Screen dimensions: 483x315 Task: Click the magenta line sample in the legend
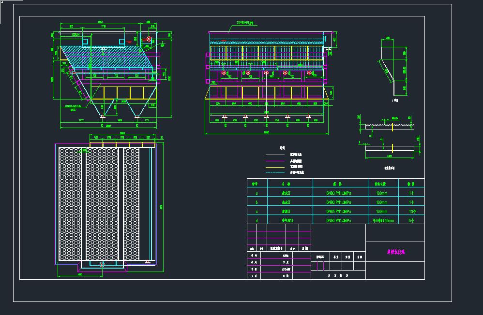pos(276,160)
